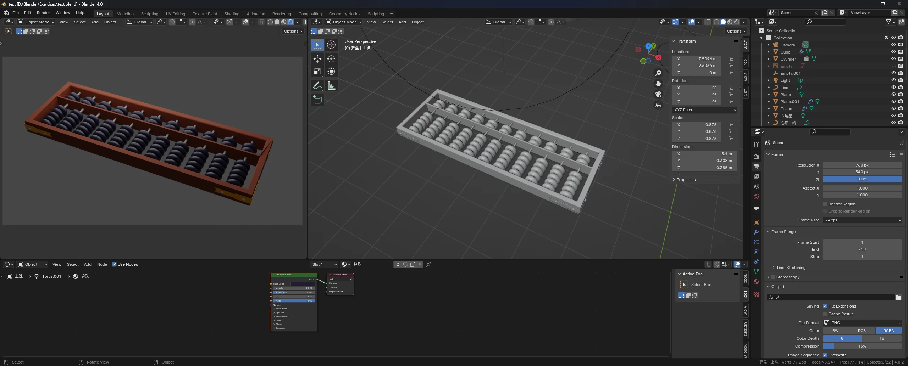Viewport: 908px width, 366px height.
Task: Open the Node menu in shader editor
Action: coord(102,264)
